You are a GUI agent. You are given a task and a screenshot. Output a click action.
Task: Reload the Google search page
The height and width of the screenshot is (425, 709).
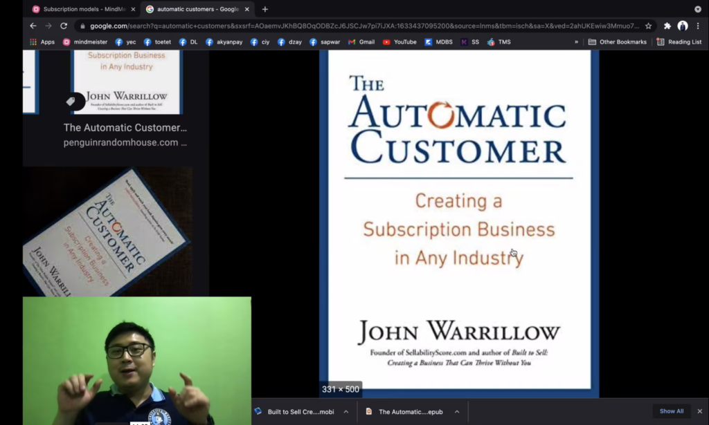64,26
